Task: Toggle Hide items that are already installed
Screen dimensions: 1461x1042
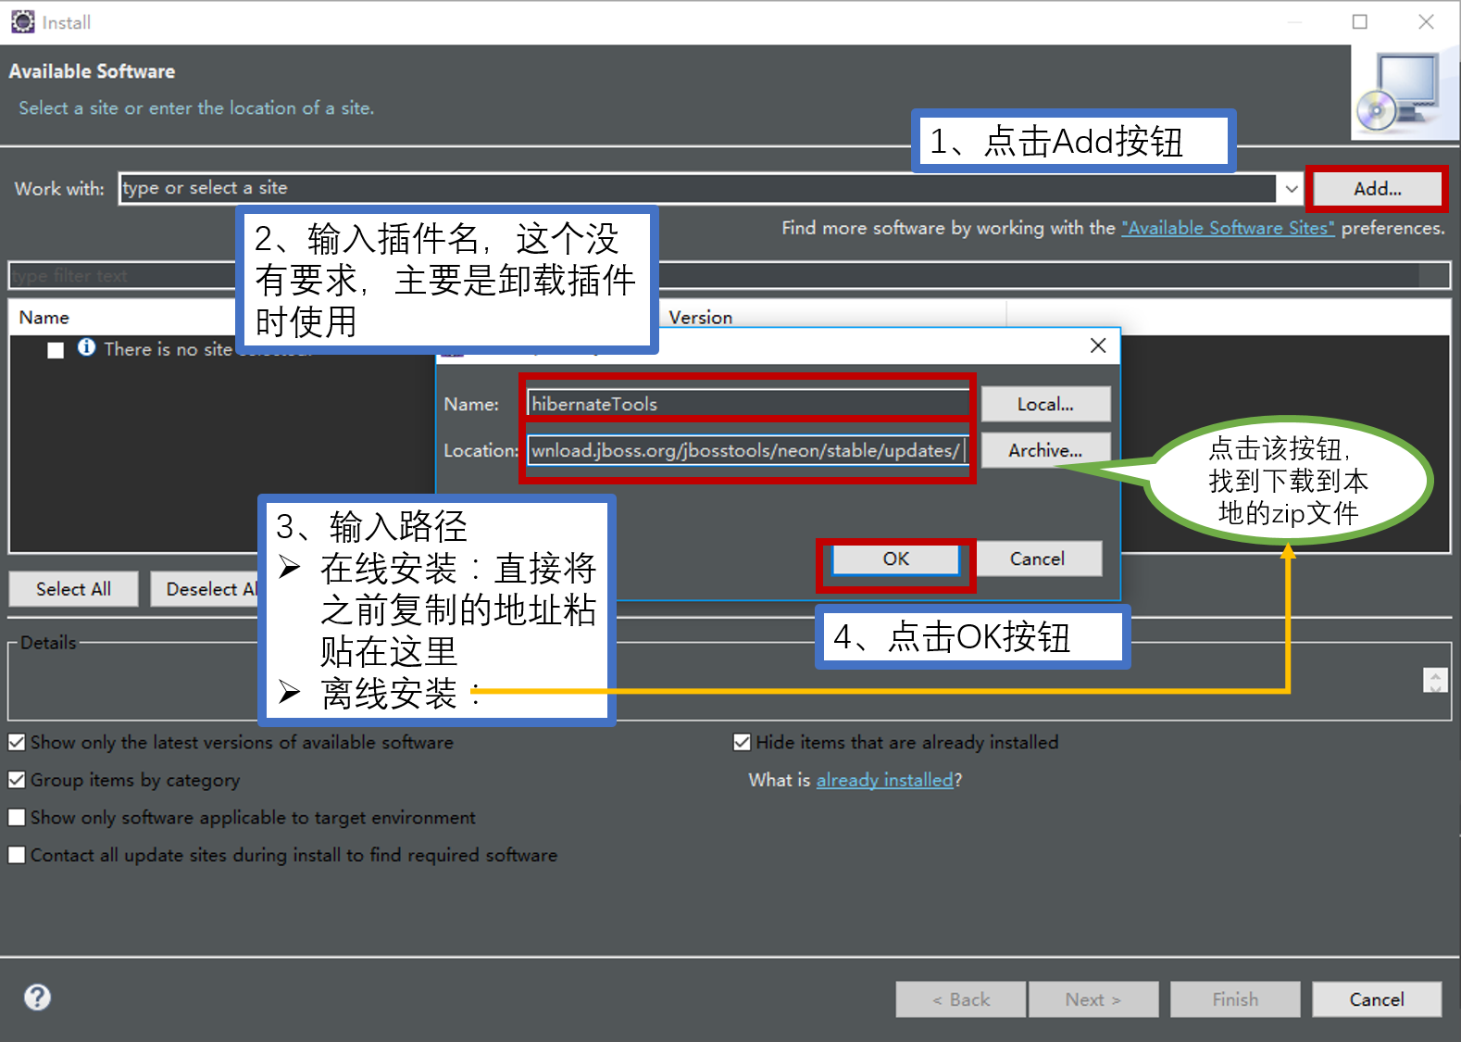Action: coord(742,743)
